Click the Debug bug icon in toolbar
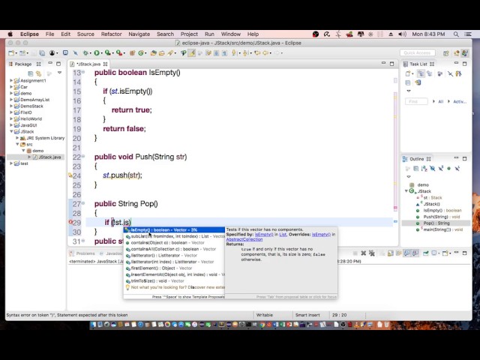The height and width of the screenshot is (360, 480). (x=85, y=53)
